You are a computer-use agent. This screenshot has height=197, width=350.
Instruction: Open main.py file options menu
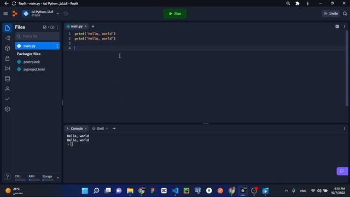click(x=57, y=46)
